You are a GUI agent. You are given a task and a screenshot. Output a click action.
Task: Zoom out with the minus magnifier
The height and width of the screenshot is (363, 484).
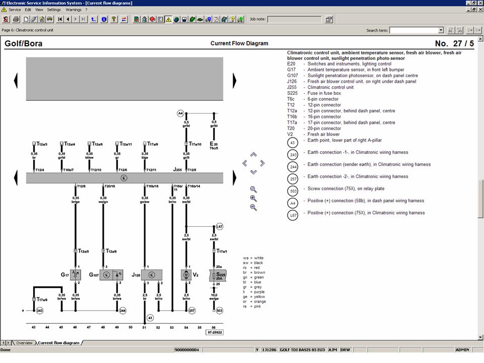point(254,207)
